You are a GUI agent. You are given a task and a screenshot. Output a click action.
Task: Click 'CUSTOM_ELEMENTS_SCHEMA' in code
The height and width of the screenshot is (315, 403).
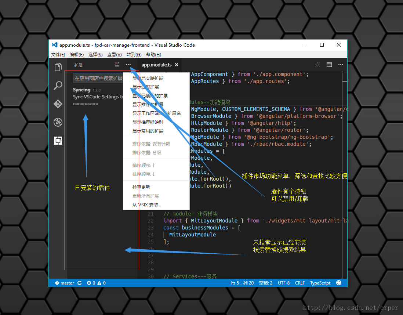256,109
